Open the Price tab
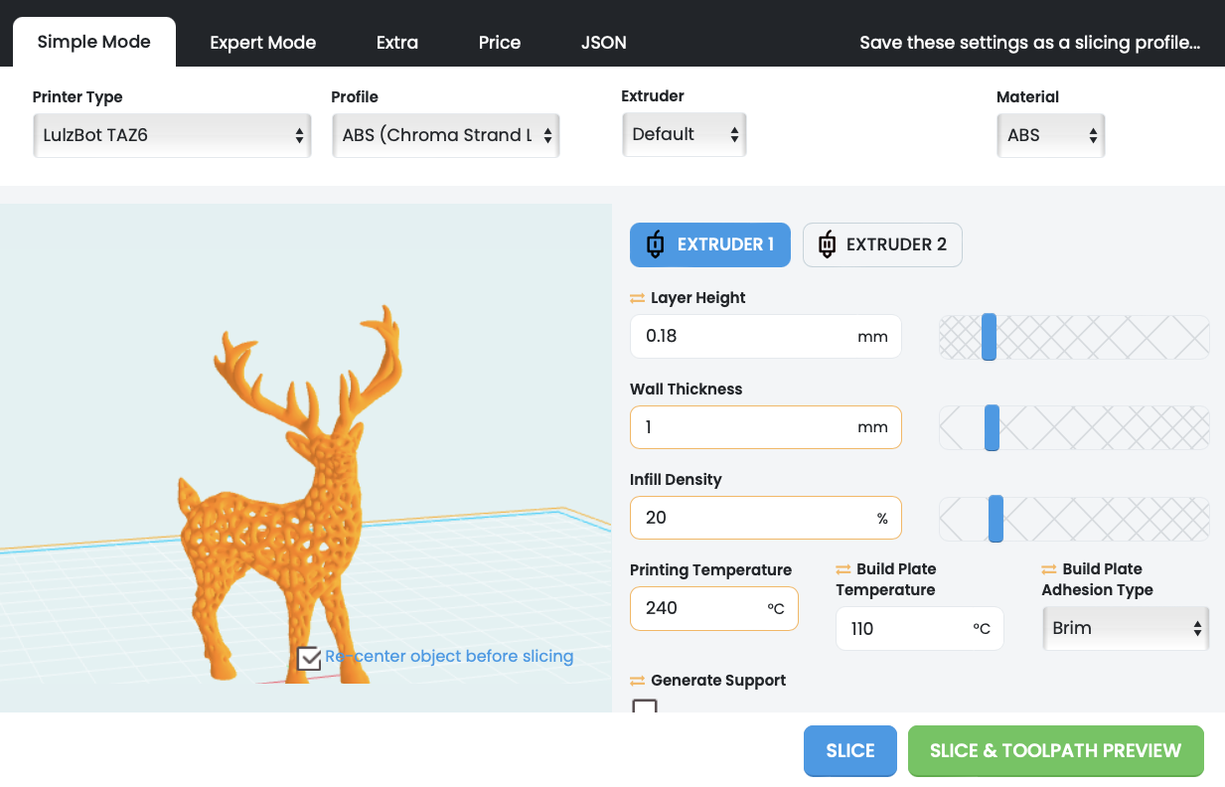This screenshot has width=1225, height=787. 499,42
